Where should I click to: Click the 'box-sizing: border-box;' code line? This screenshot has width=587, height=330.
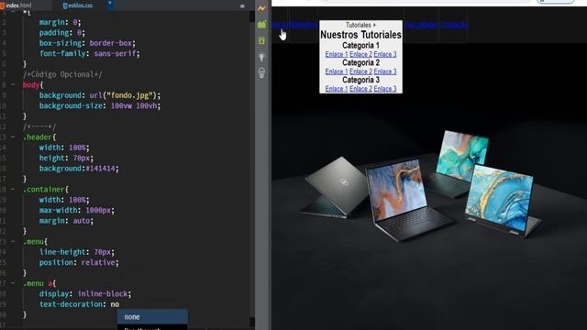(x=87, y=43)
